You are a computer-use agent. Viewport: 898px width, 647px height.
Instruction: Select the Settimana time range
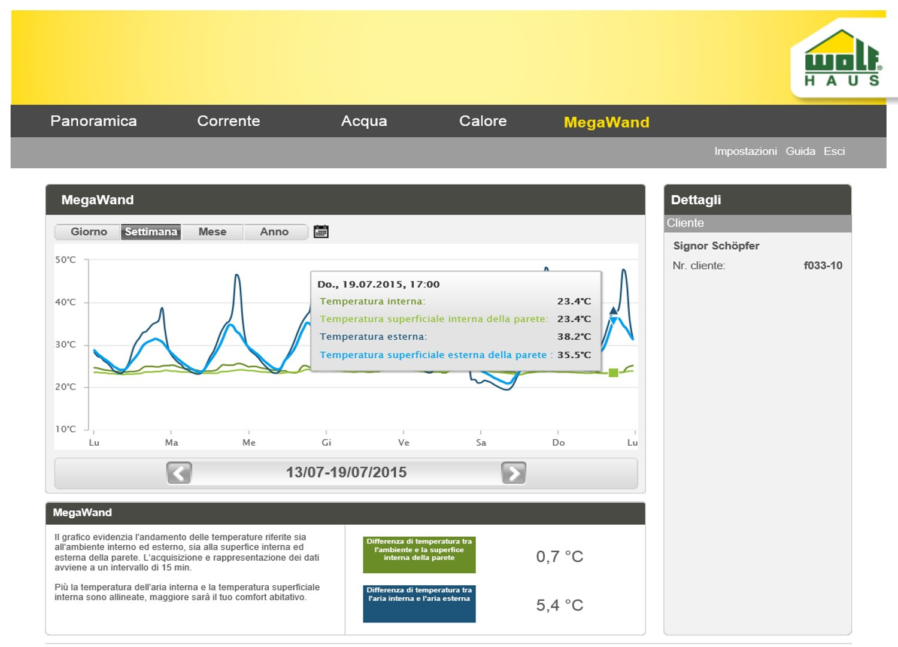point(151,232)
